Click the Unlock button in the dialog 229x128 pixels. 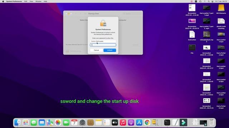click(x=110, y=50)
